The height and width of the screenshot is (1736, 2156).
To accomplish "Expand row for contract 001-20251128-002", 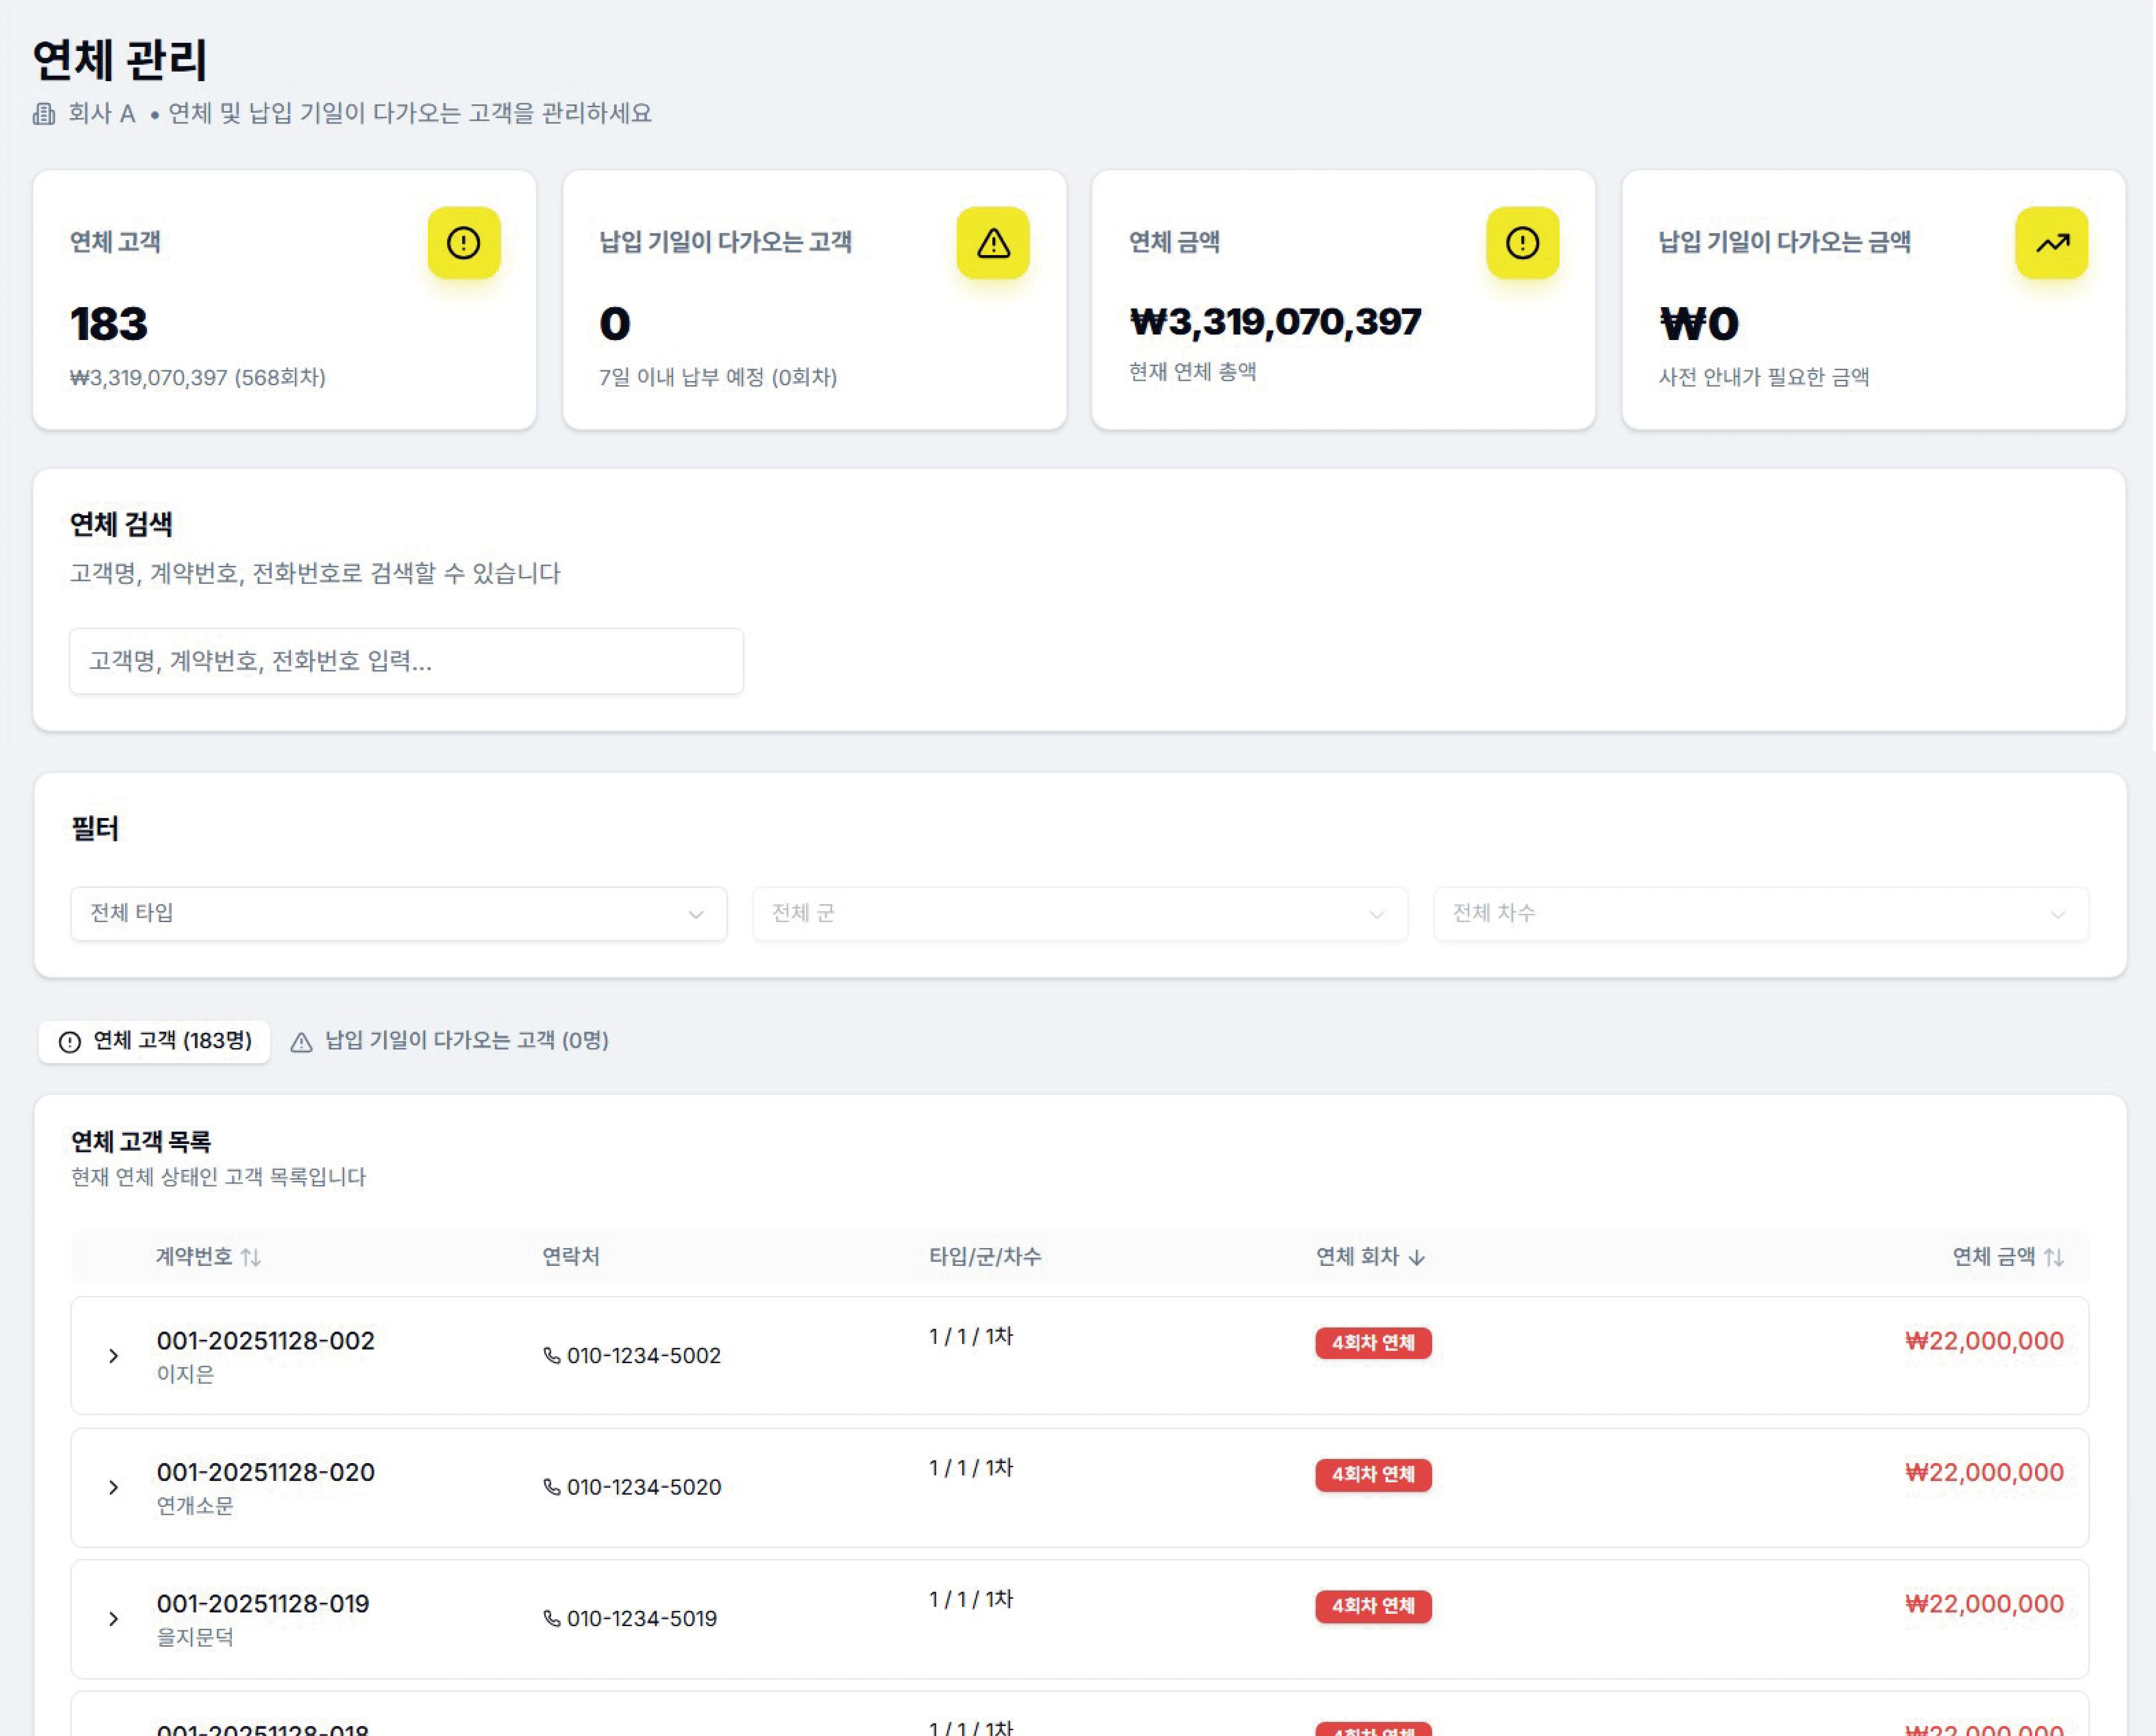I will pos(113,1356).
